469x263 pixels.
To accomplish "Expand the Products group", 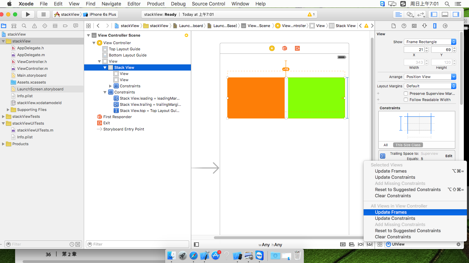I will click(x=3, y=144).
